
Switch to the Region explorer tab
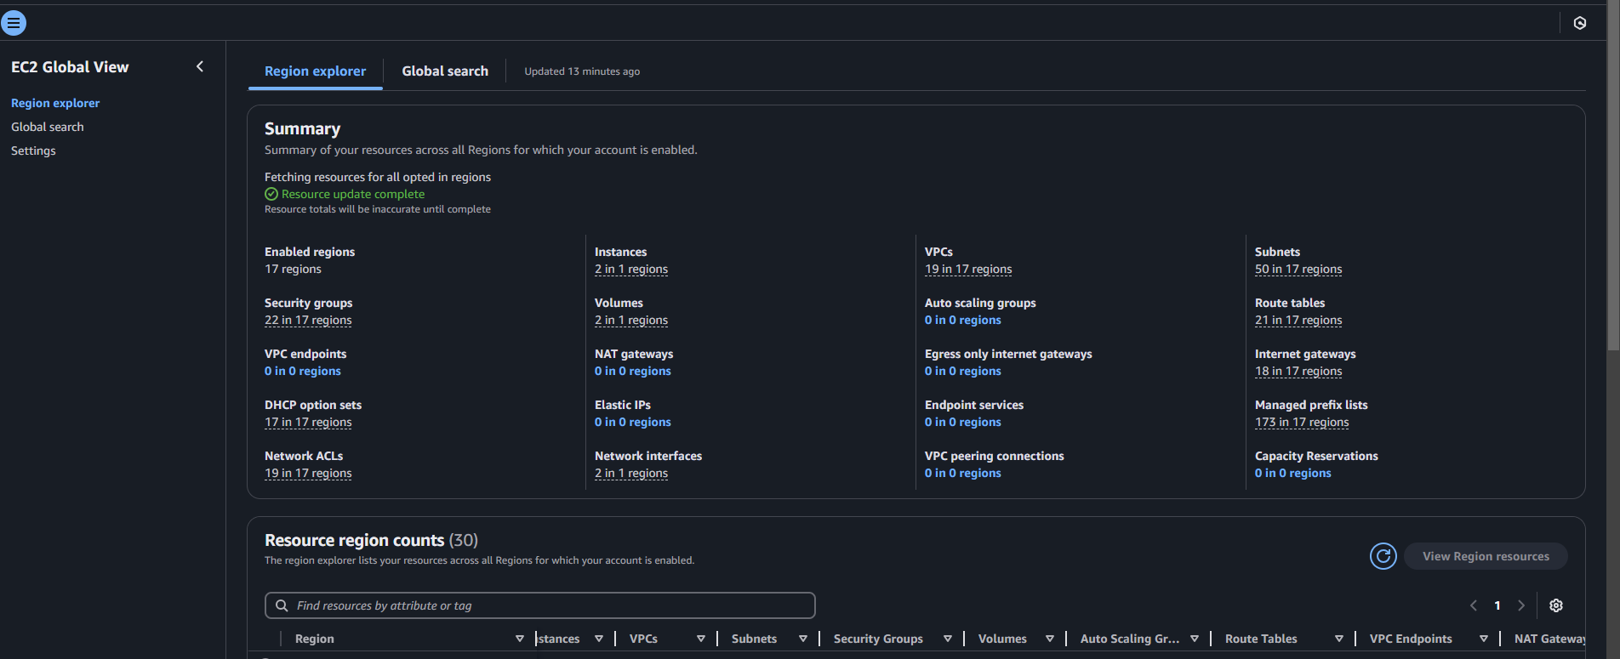click(315, 71)
